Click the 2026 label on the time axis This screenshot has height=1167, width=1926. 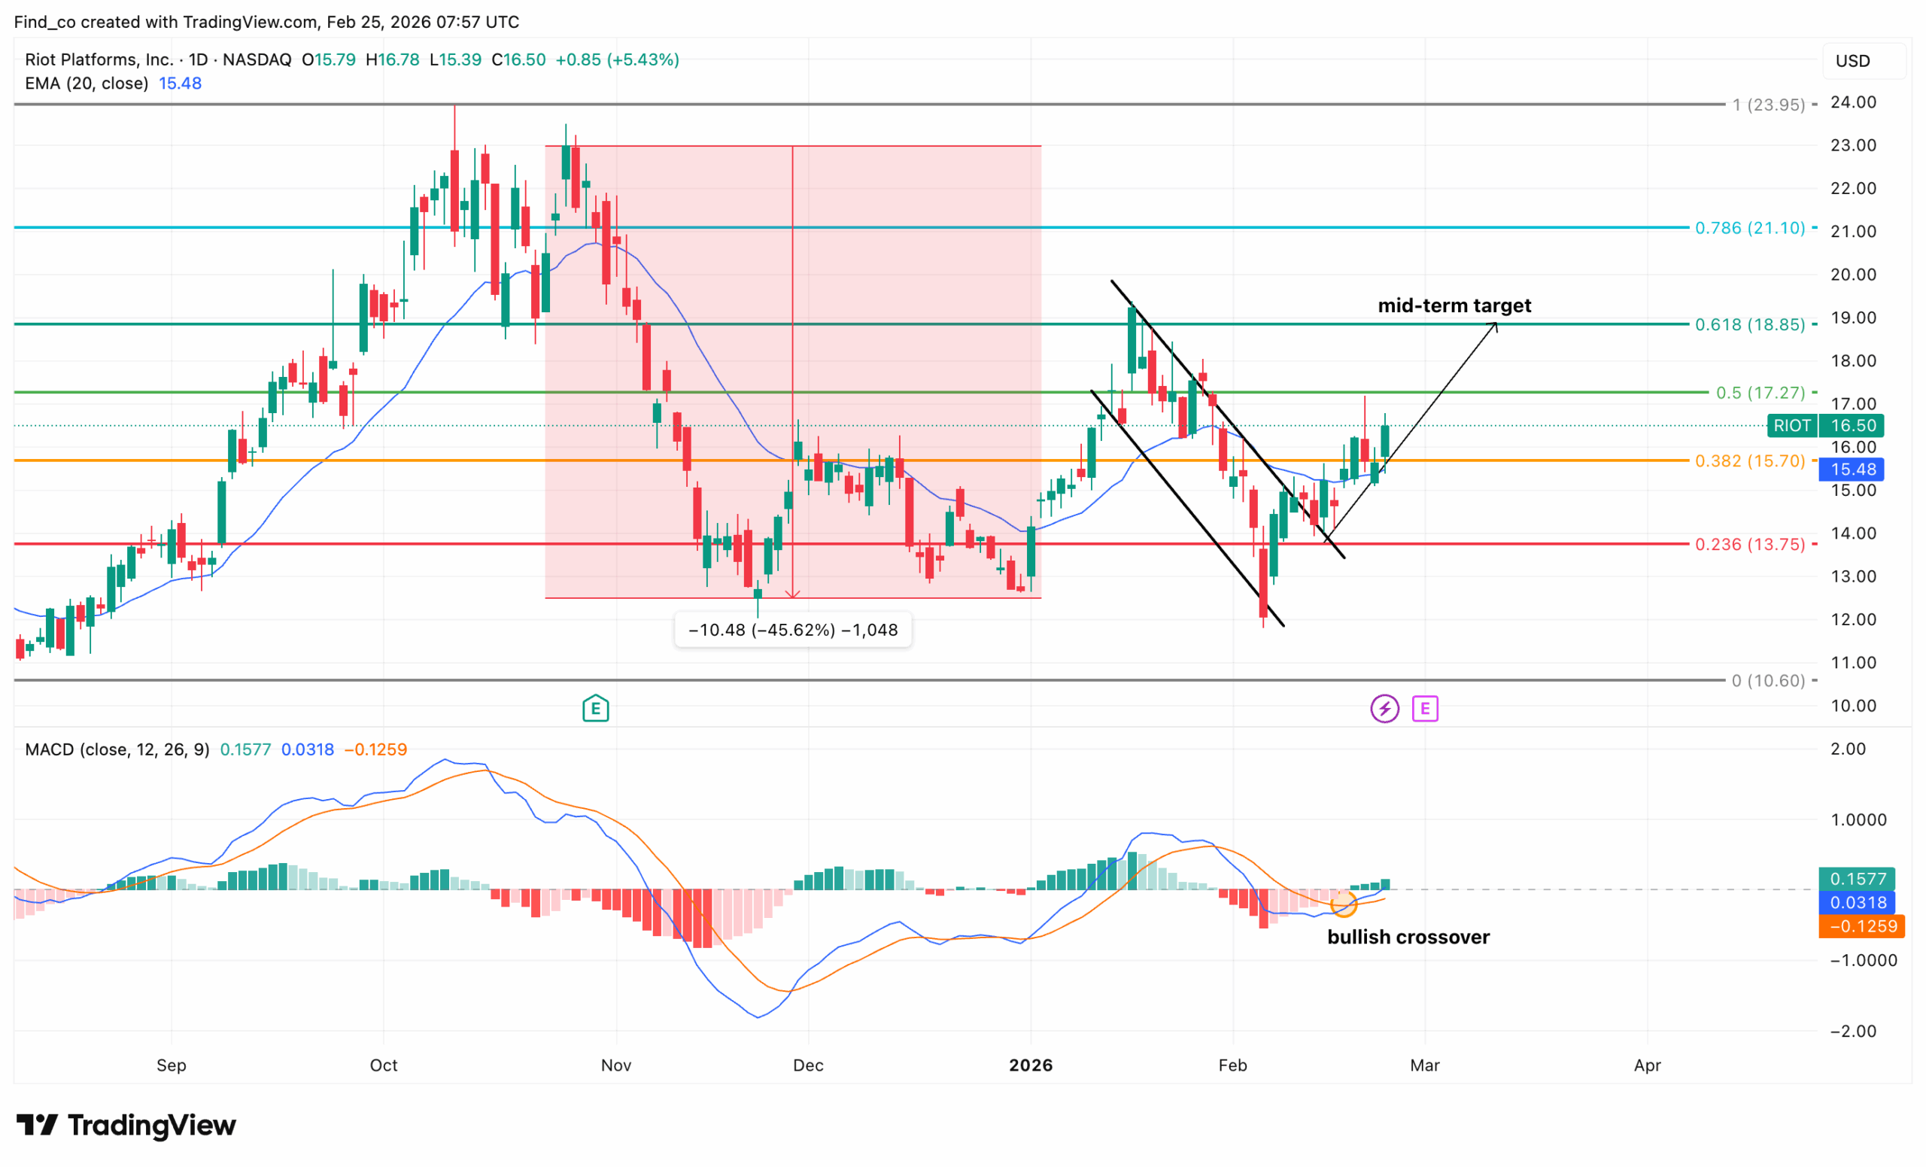(1031, 1065)
